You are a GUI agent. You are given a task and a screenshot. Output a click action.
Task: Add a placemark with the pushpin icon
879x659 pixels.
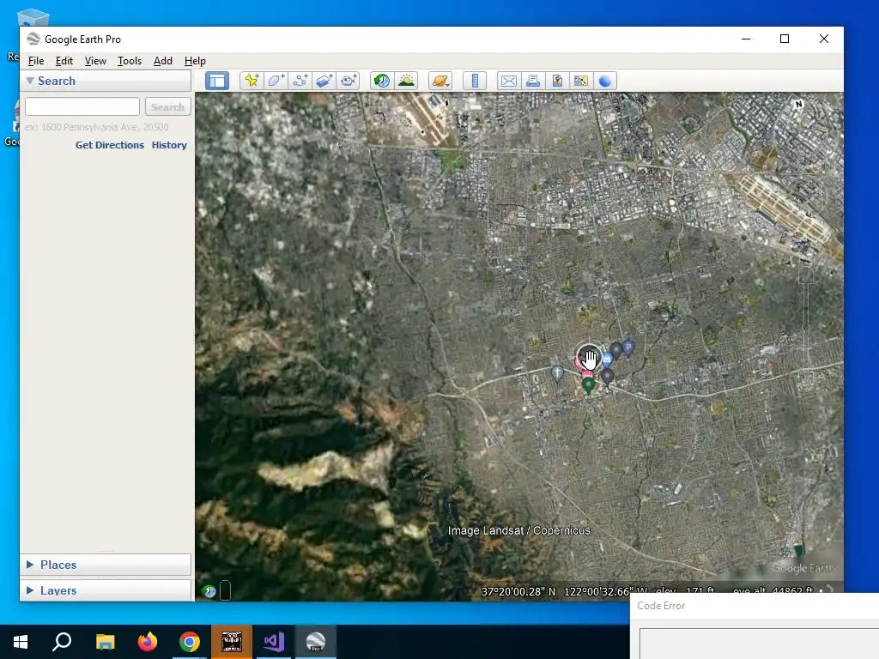coord(252,81)
